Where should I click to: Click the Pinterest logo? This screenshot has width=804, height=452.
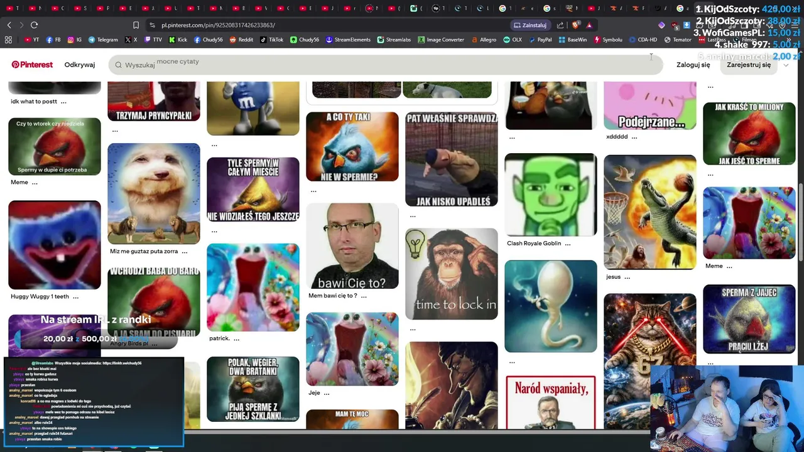click(x=32, y=65)
